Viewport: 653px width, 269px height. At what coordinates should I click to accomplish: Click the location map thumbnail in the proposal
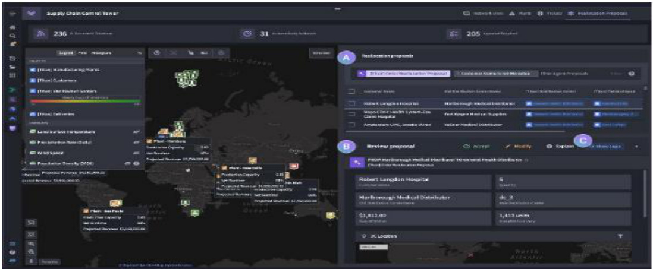coord(492,253)
